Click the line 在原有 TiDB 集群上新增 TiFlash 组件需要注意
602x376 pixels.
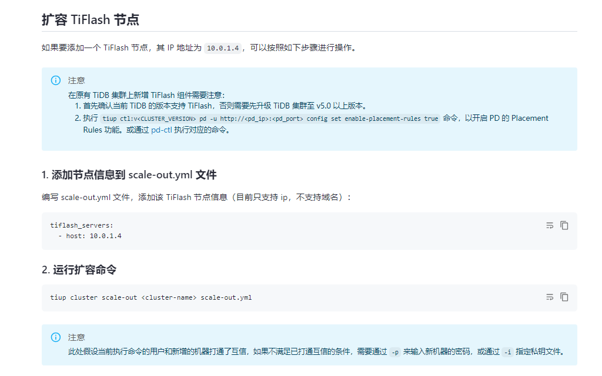[x=146, y=96]
